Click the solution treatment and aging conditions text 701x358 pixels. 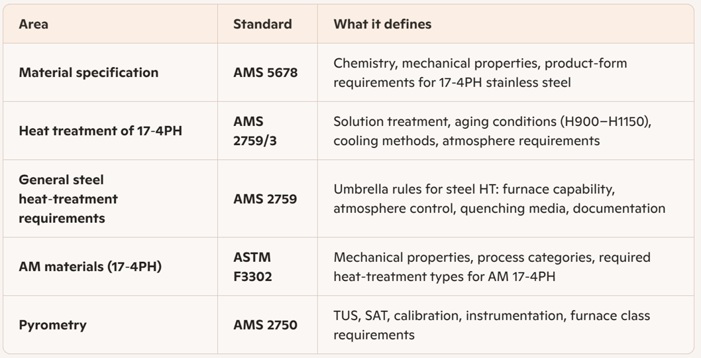tap(492, 131)
